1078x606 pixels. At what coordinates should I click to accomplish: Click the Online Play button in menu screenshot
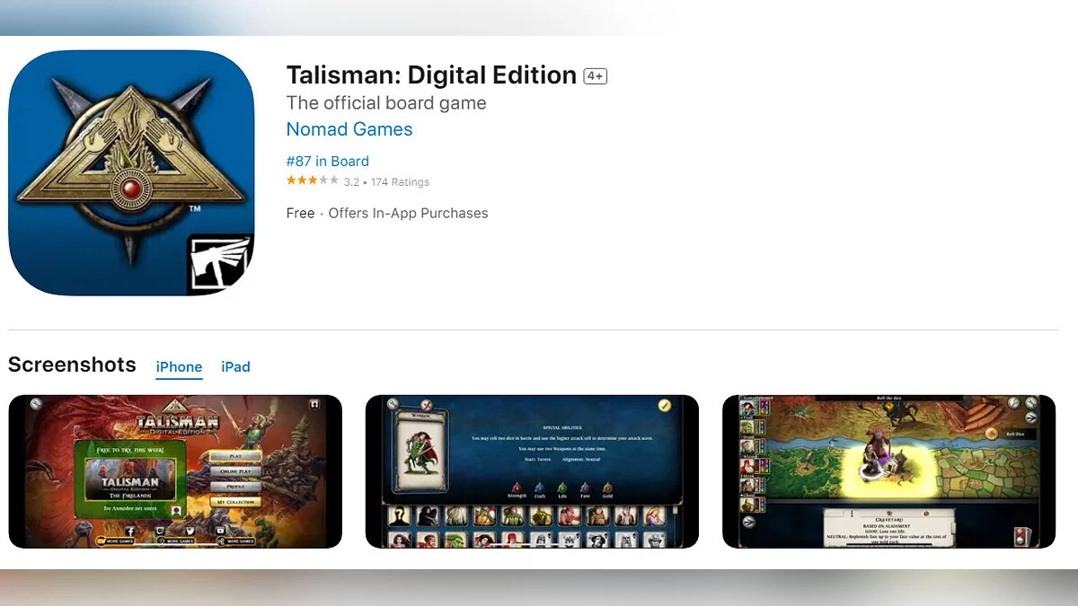pyautogui.click(x=235, y=471)
